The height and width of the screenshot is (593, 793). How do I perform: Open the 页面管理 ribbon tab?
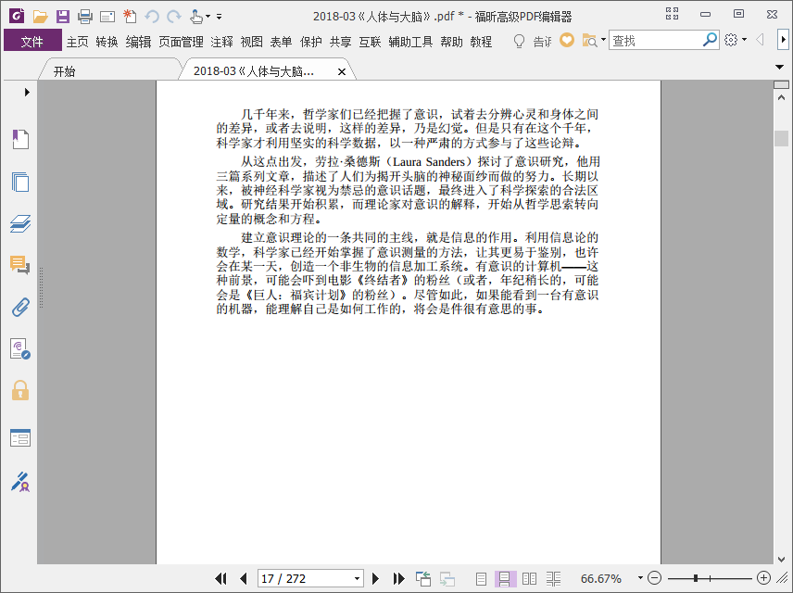pos(181,42)
